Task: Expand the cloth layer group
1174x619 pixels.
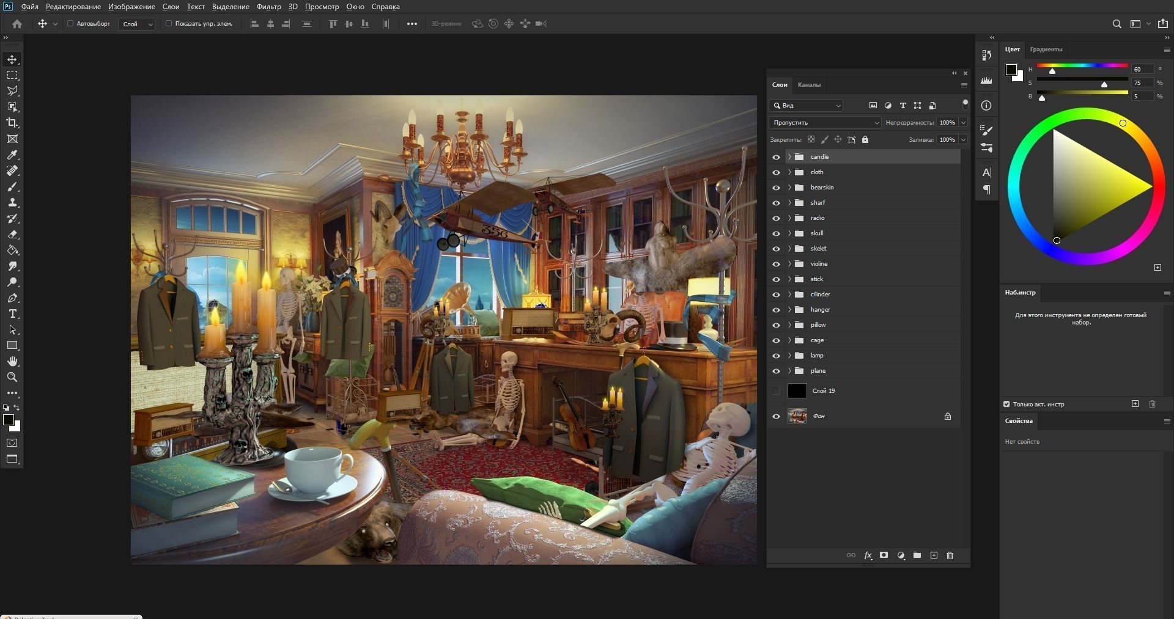Action: (x=789, y=172)
